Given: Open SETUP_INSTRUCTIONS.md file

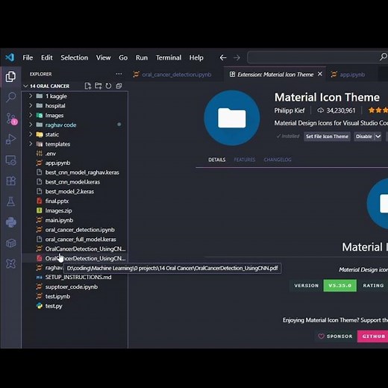Looking at the screenshot, I should 75,278.
